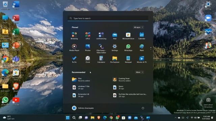Select the Google Chrome desktop shortcut

click(x=5, y=60)
